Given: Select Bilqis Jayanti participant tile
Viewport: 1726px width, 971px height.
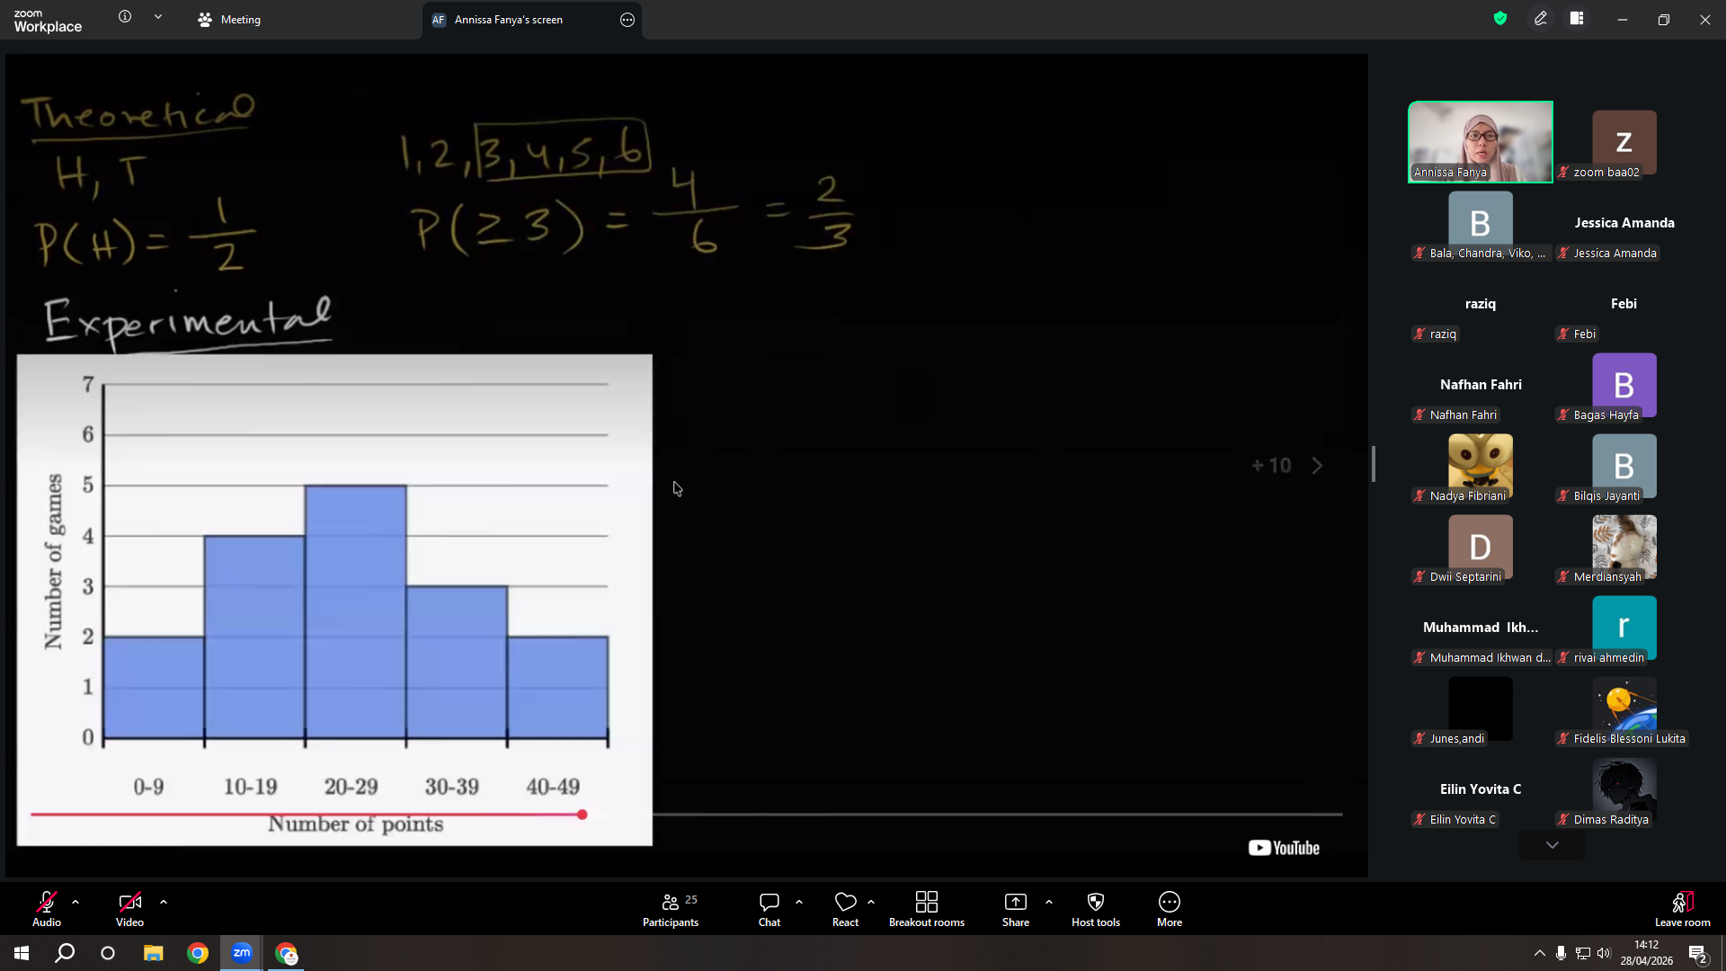Looking at the screenshot, I should [x=1624, y=466].
